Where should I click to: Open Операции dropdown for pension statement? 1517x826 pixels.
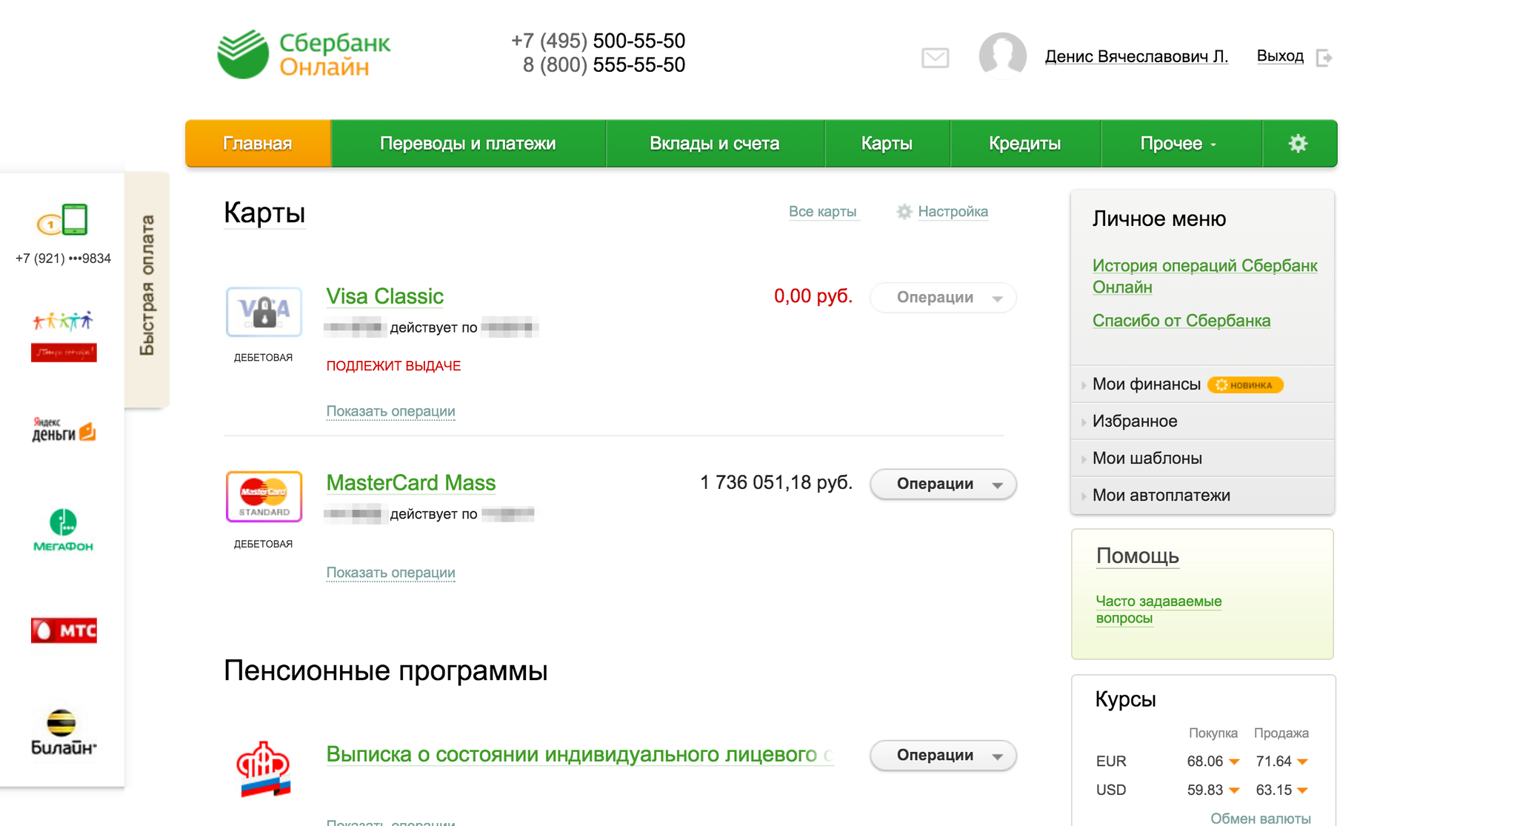tap(943, 755)
